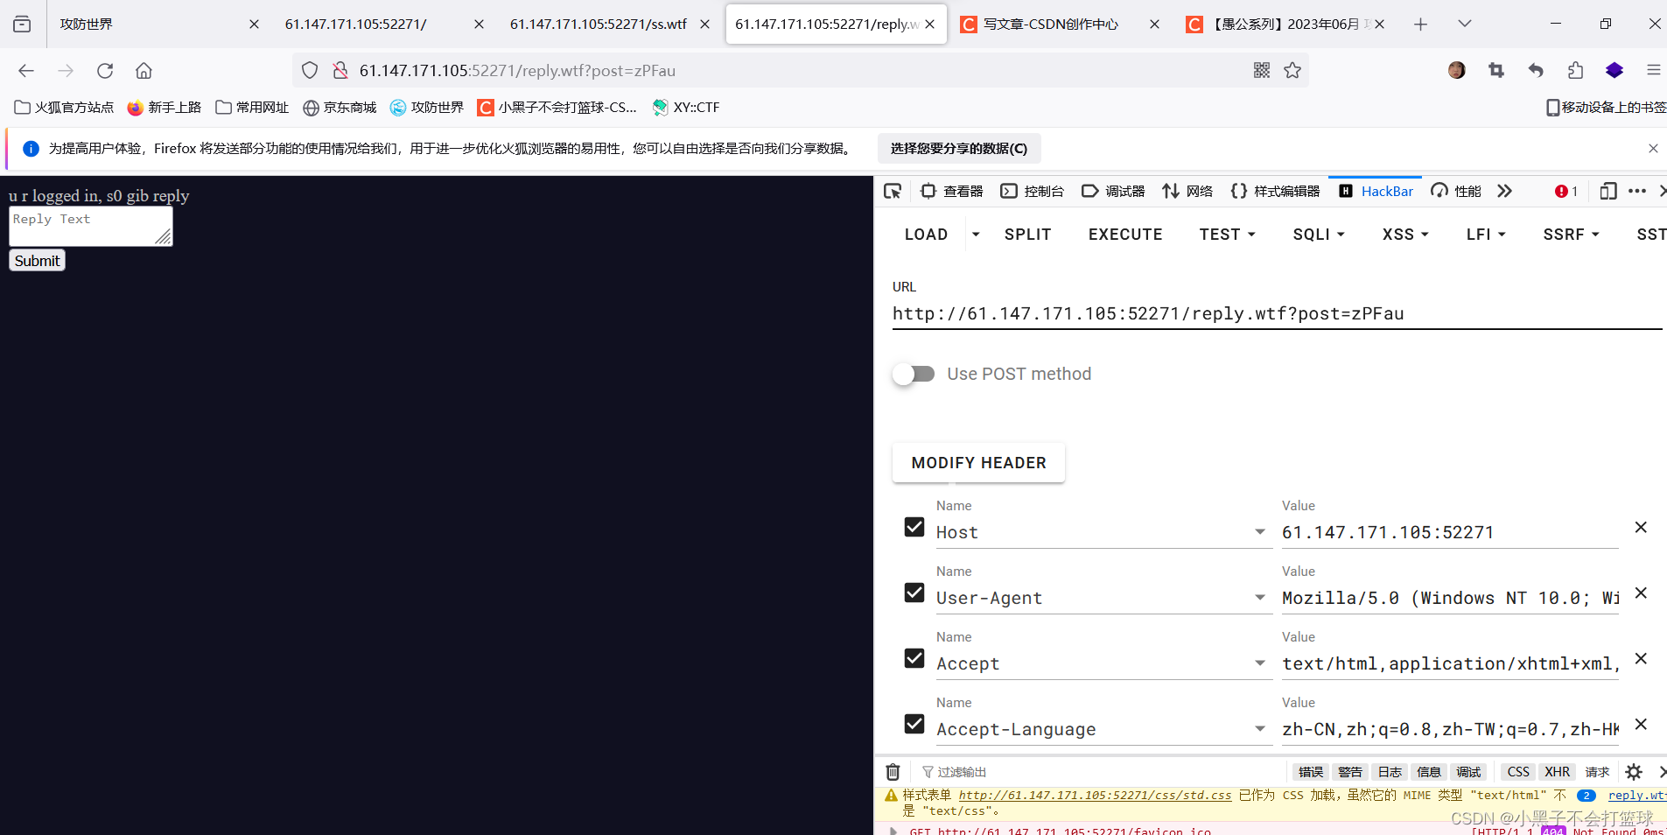Click the clear console trash icon
Viewport: 1667px width, 835px height.
[x=892, y=771]
